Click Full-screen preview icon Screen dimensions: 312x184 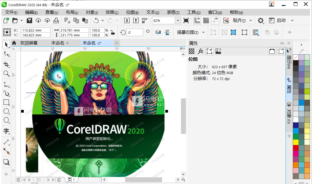point(186,20)
